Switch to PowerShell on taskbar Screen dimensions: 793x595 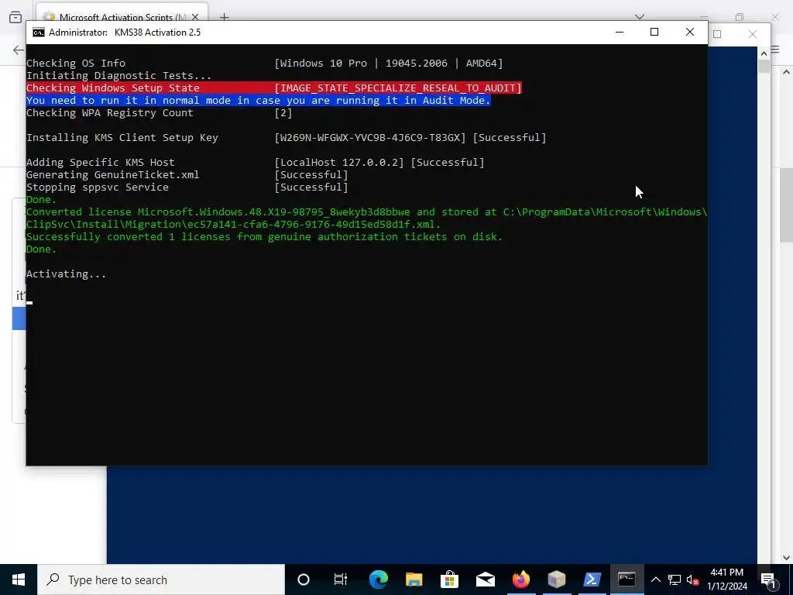click(x=592, y=580)
